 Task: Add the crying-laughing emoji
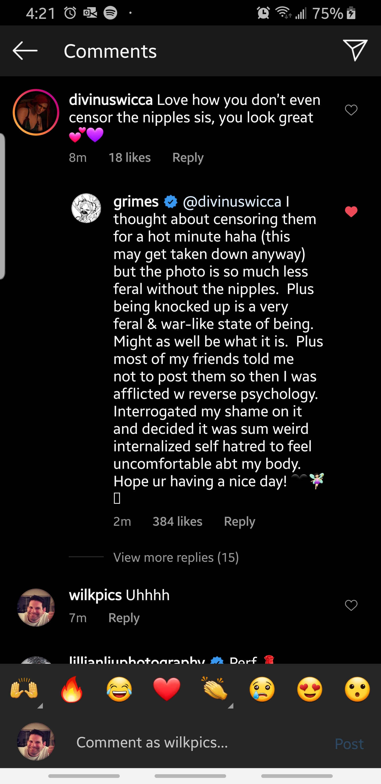(119, 688)
